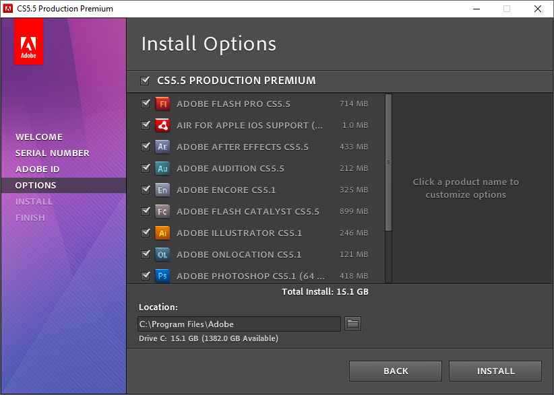
Task: Click the Encore En icon
Action: pos(162,190)
